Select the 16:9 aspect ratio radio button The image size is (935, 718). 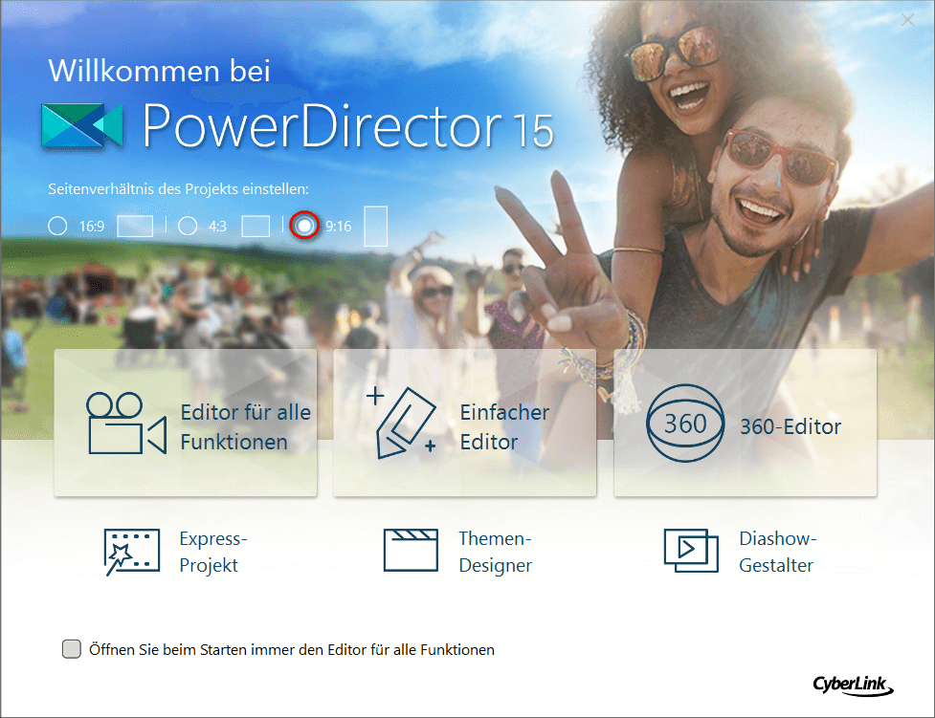57,226
